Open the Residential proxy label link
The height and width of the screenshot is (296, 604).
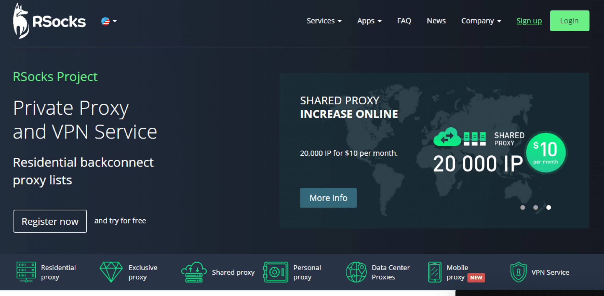click(x=58, y=272)
